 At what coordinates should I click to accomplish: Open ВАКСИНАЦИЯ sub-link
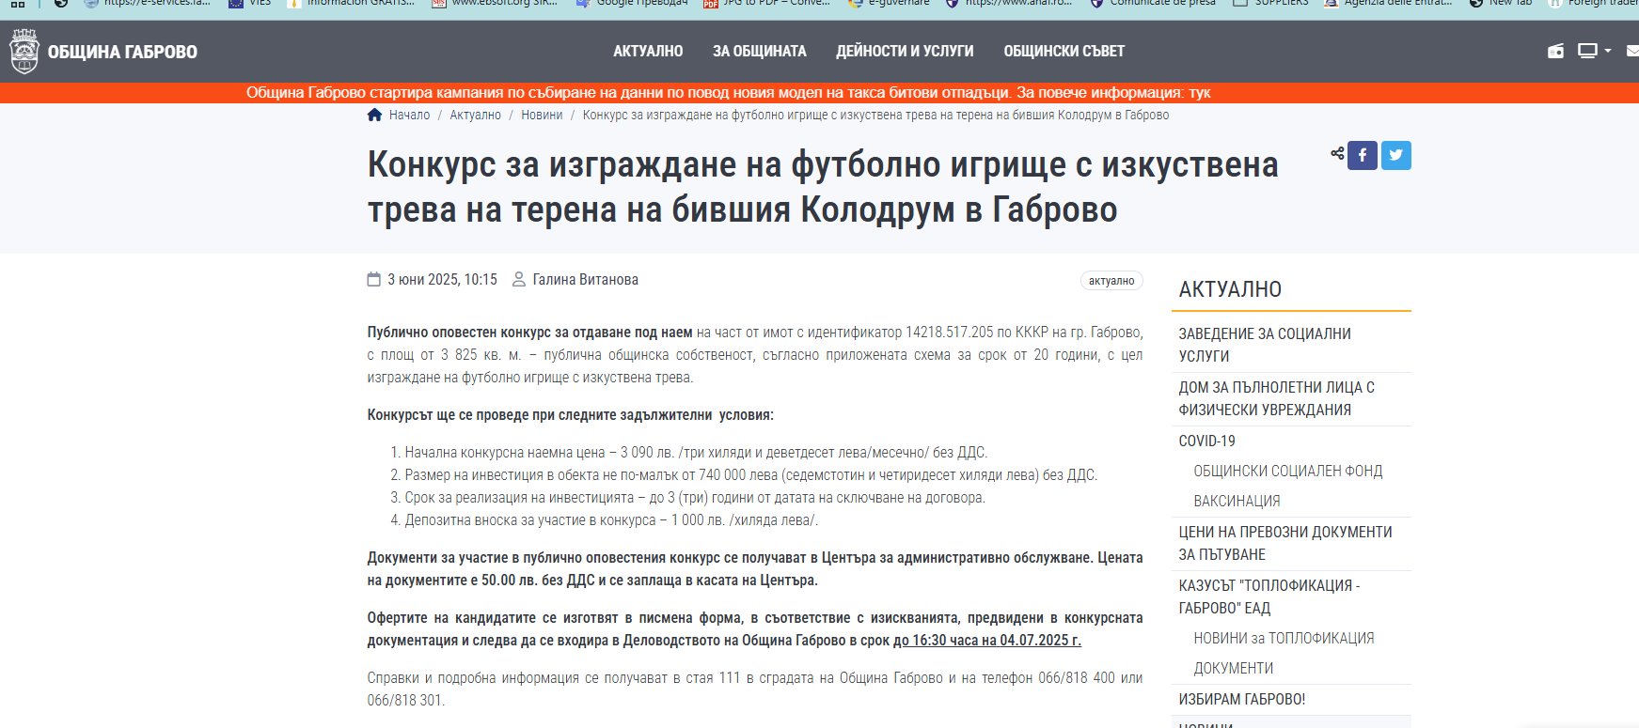click(x=1237, y=501)
